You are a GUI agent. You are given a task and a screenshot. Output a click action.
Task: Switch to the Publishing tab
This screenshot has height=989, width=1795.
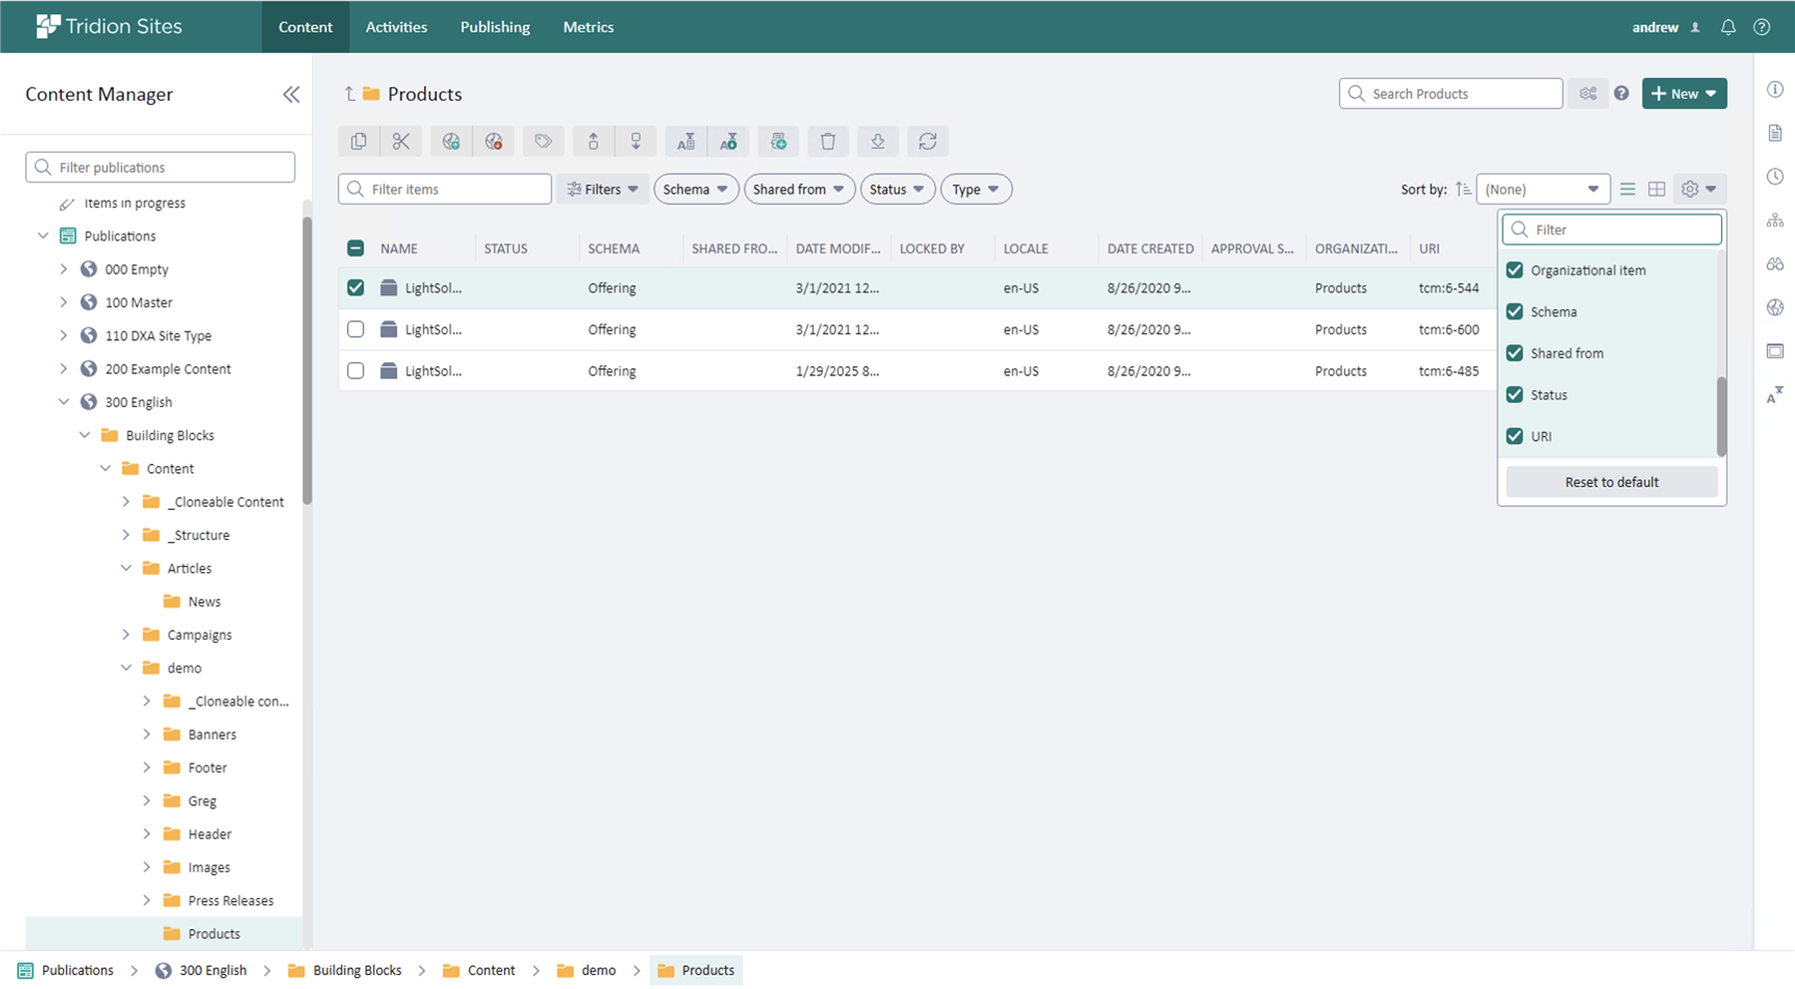[x=495, y=27]
